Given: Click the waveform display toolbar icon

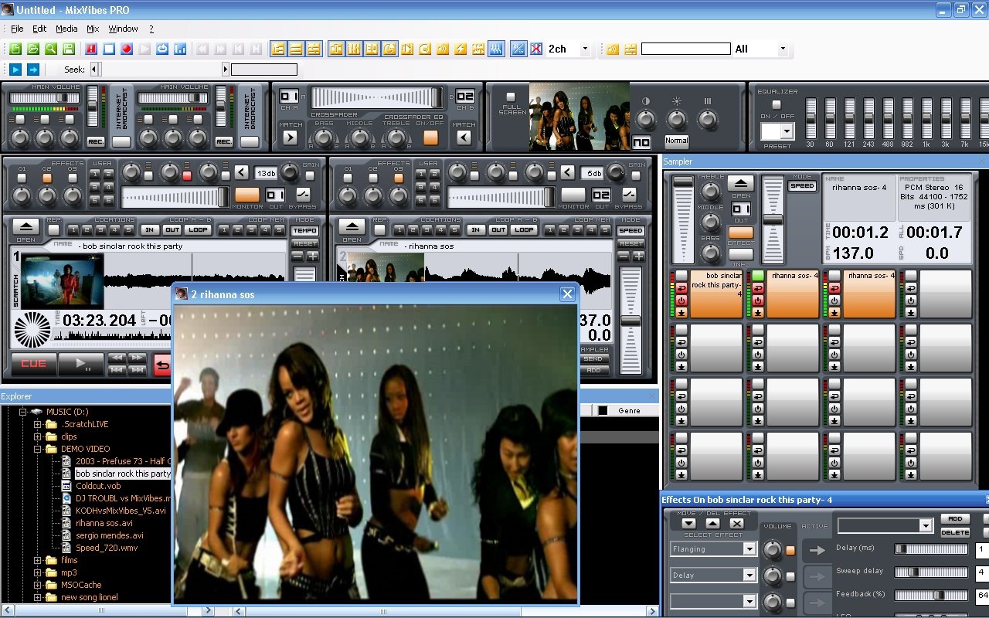Looking at the screenshot, I should [495, 49].
